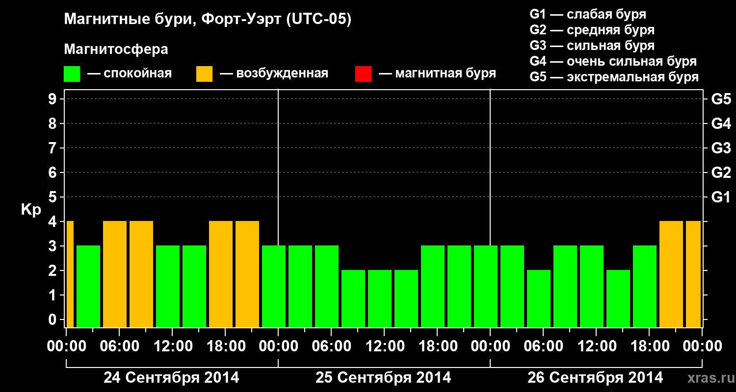Click the green bar above 18:00 on 26 September

click(645, 286)
